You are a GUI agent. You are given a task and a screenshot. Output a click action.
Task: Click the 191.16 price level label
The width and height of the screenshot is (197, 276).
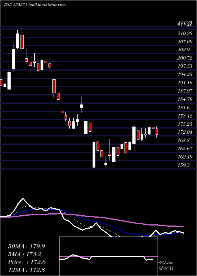(x=185, y=82)
